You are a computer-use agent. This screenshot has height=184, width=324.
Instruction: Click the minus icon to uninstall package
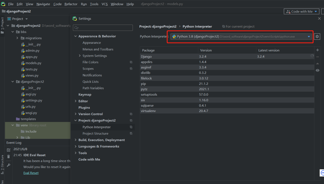tap(318, 57)
